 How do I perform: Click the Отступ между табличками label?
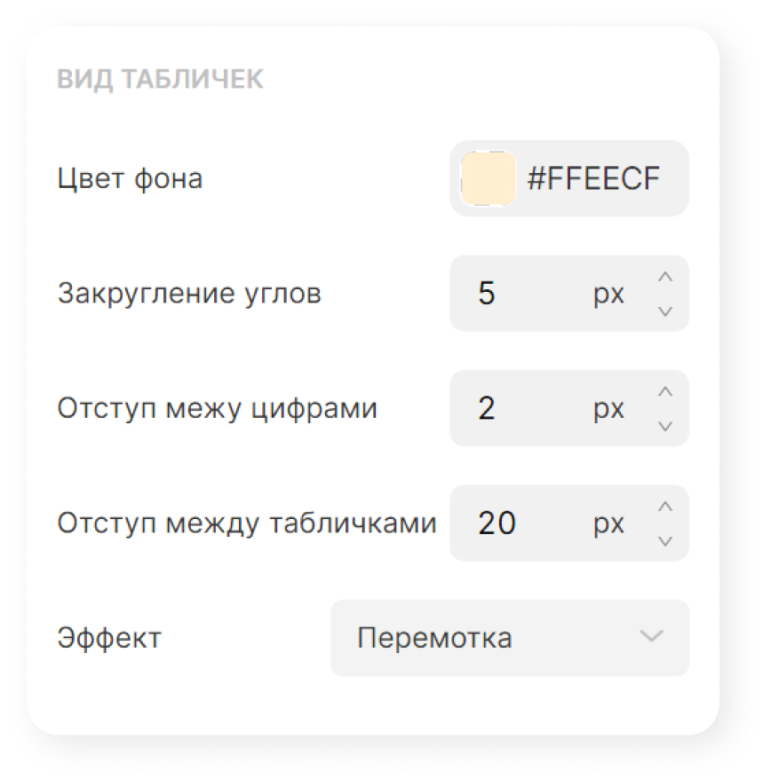(247, 523)
